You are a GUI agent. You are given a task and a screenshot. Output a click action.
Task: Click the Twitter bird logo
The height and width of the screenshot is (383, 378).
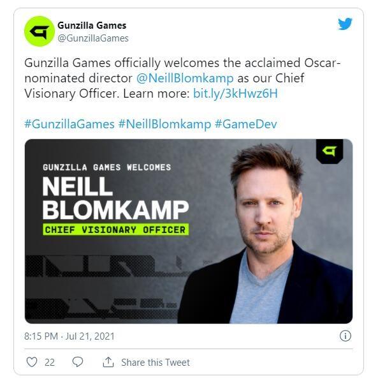point(345,24)
